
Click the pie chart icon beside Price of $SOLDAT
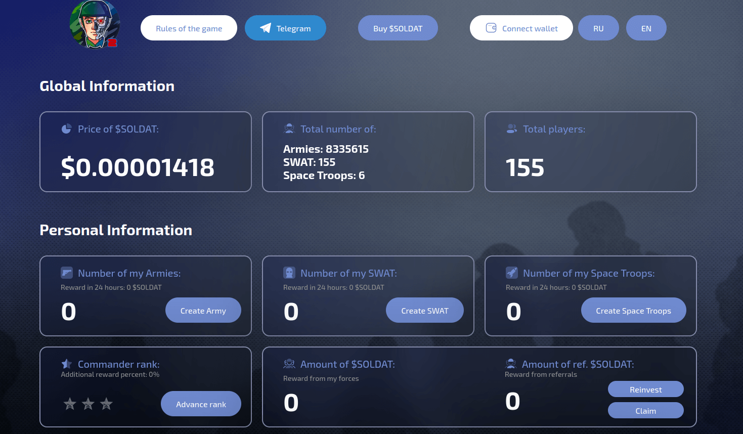coord(66,129)
